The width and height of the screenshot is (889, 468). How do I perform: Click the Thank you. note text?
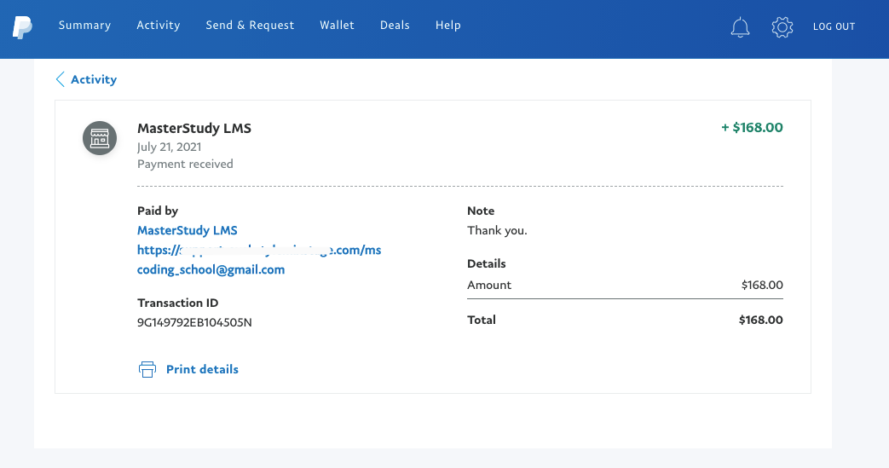pos(497,230)
